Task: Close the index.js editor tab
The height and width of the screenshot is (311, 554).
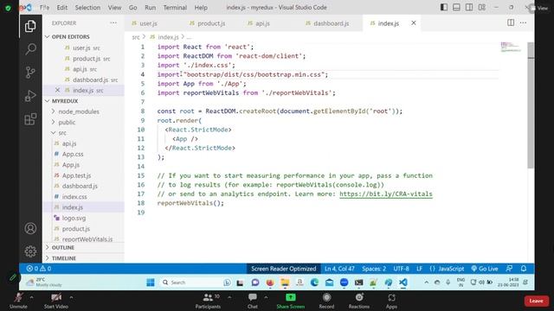Action: [414, 23]
